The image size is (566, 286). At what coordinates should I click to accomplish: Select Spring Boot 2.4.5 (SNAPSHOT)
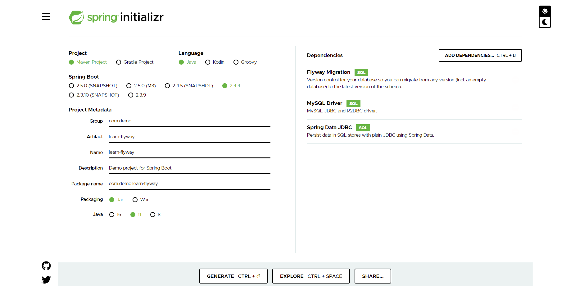pyautogui.click(x=189, y=86)
